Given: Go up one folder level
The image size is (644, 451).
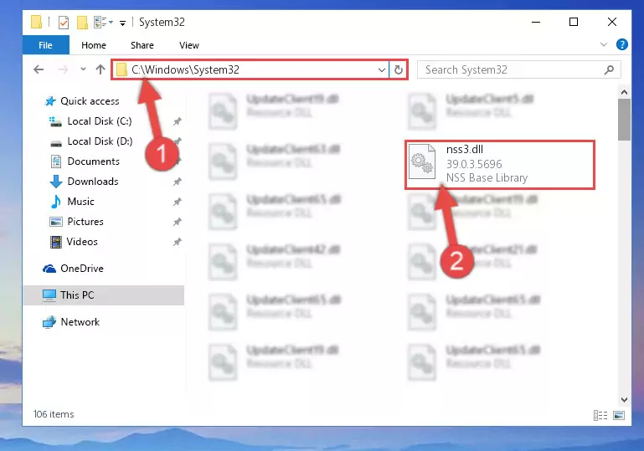Looking at the screenshot, I should click(x=100, y=69).
